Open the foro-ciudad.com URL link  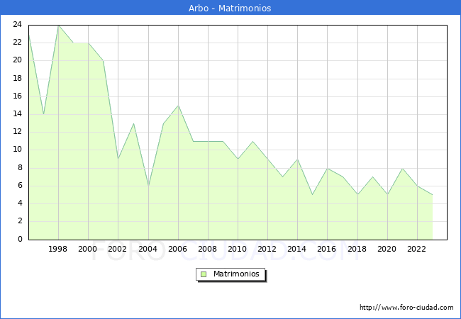click(406, 308)
